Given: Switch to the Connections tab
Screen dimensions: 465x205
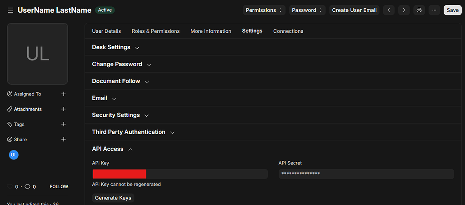Looking at the screenshot, I should pyautogui.click(x=288, y=31).
